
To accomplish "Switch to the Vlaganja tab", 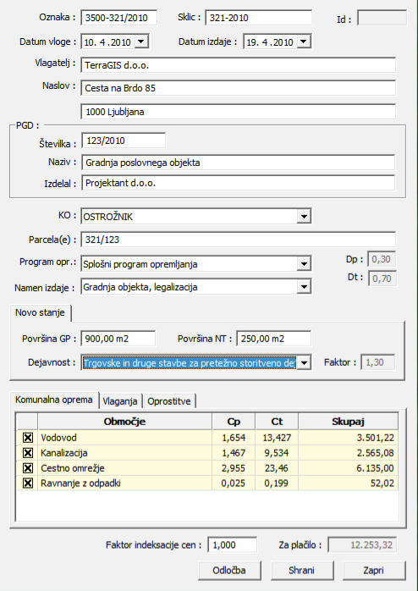I will point(120,401).
